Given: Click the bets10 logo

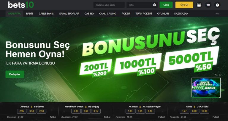Looking at the screenshot, I should 21,5.
